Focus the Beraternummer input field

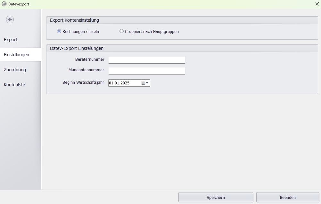point(147,60)
